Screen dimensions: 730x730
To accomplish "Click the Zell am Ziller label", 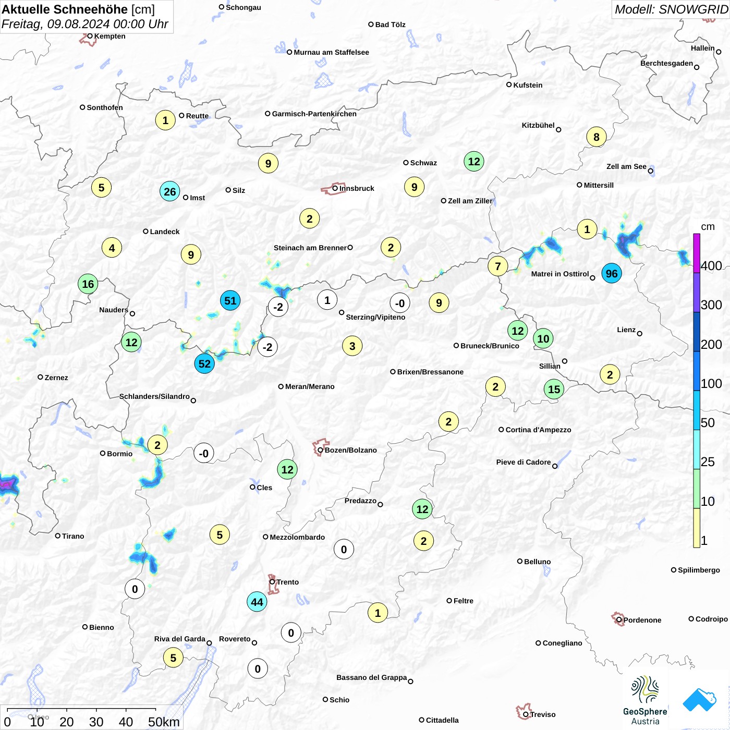I will 470,201.
